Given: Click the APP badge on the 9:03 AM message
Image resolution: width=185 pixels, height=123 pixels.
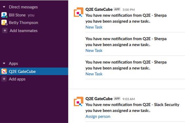Looking at the screenshot, I should tap(117, 99).
